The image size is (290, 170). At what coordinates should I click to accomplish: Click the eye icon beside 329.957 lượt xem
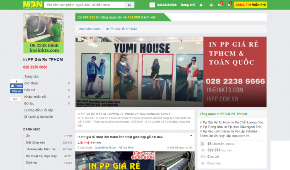tap(203, 150)
